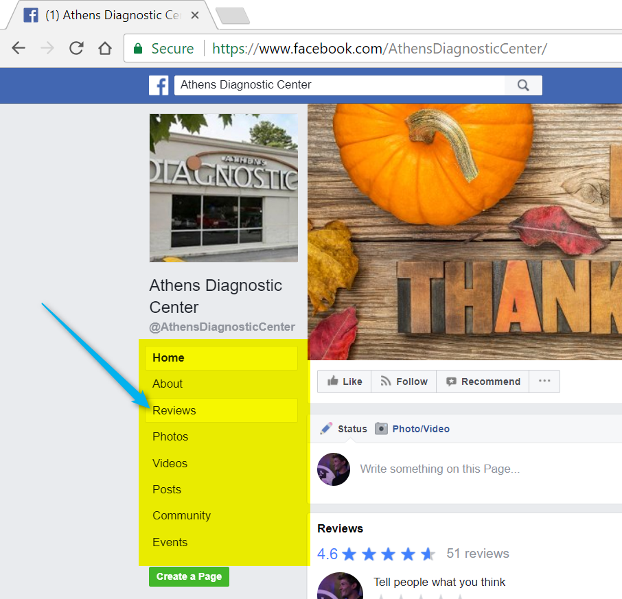
Task: Click the Facebook search field
Action: pyautogui.click(x=340, y=85)
